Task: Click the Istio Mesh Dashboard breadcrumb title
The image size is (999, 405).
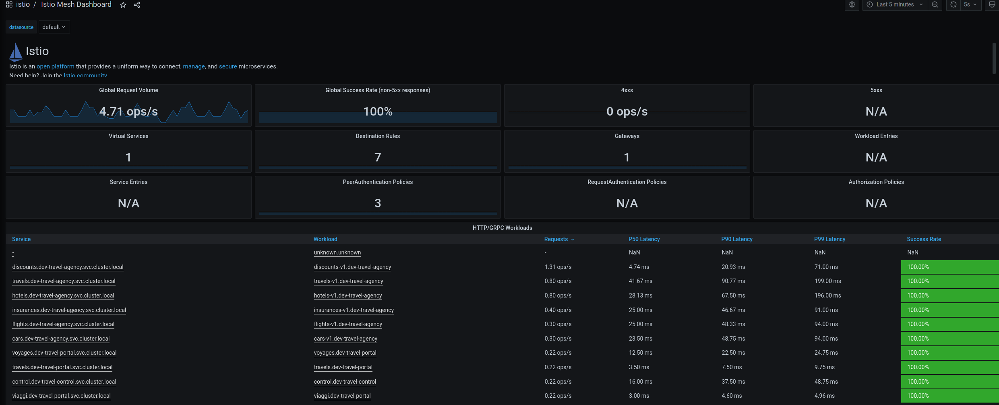Action: (x=76, y=5)
